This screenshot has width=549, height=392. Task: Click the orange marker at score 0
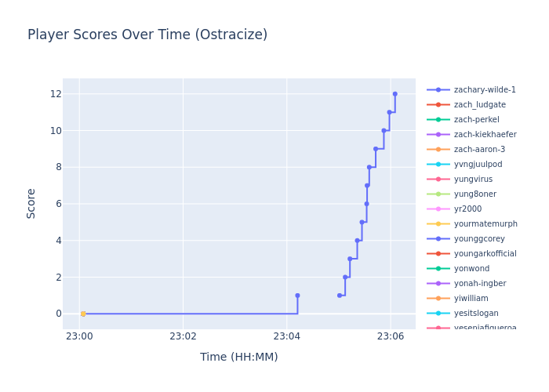[83, 314]
